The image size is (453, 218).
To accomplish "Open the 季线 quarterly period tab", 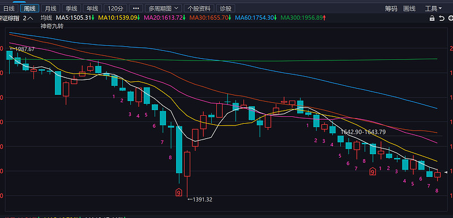I will click(x=71, y=8).
